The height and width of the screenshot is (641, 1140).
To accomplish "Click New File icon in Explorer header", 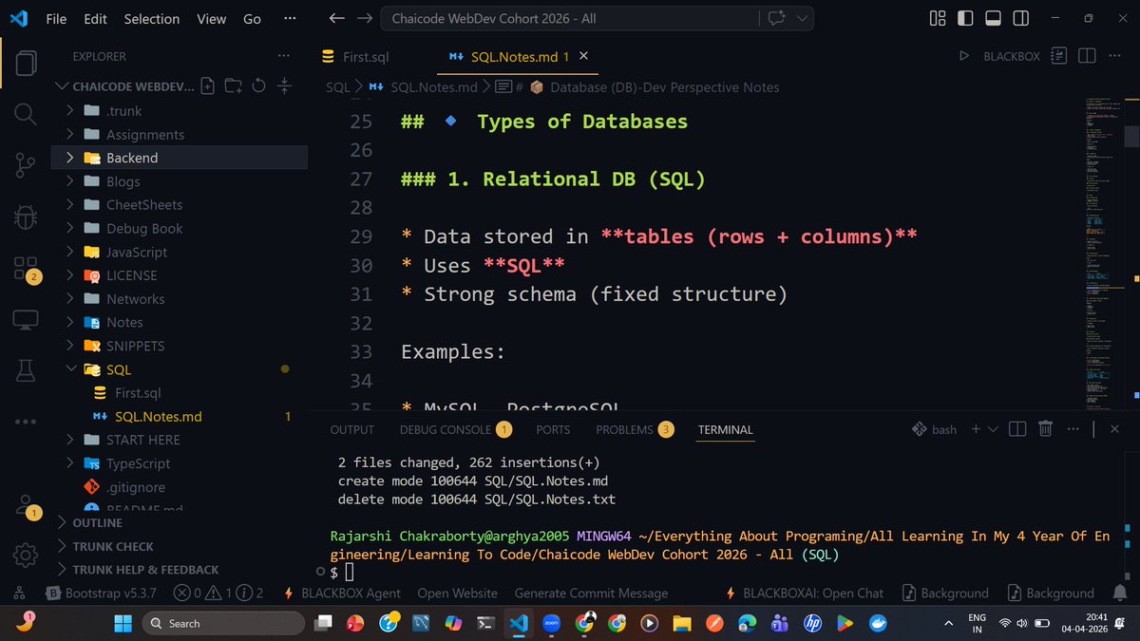I will (x=208, y=85).
